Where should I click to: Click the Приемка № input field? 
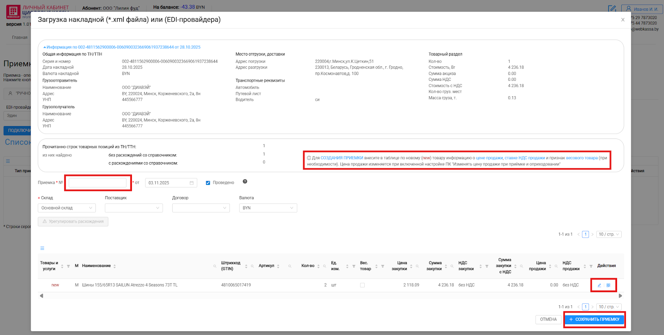98,183
